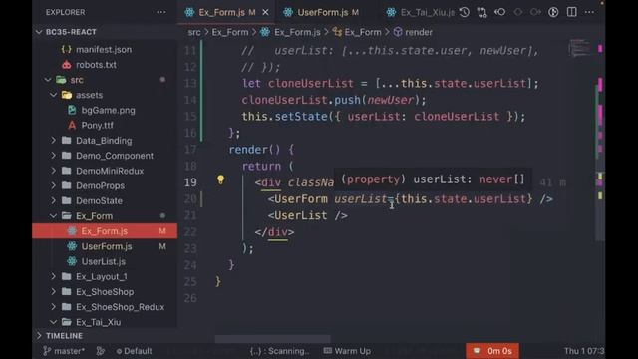Click the Ex_Form class breadcrumb

tap(363, 32)
